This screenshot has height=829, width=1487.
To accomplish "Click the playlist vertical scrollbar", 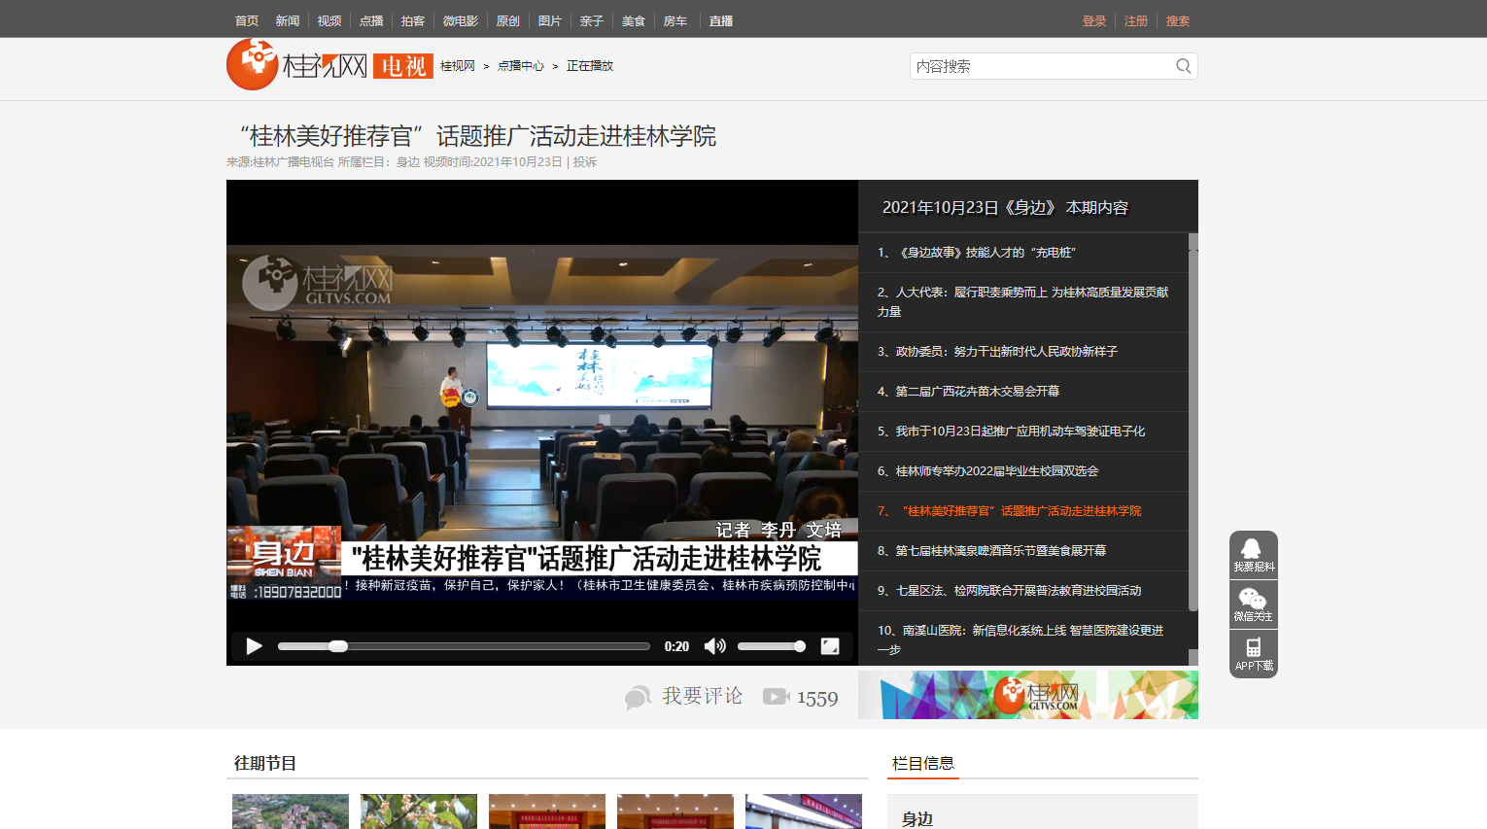I will click(x=1193, y=428).
